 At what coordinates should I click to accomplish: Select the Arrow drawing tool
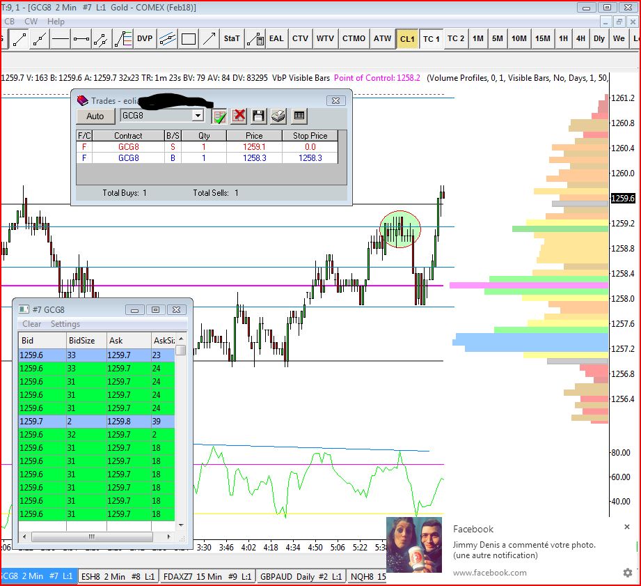(209, 39)
